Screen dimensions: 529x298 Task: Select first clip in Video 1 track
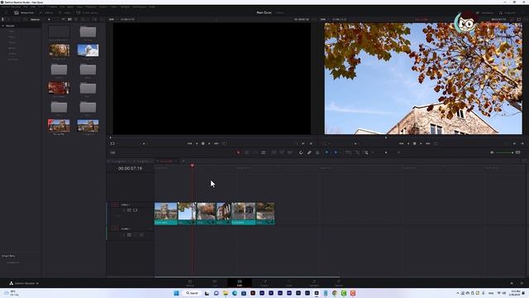pyautogui.click(x=166, y=214)
